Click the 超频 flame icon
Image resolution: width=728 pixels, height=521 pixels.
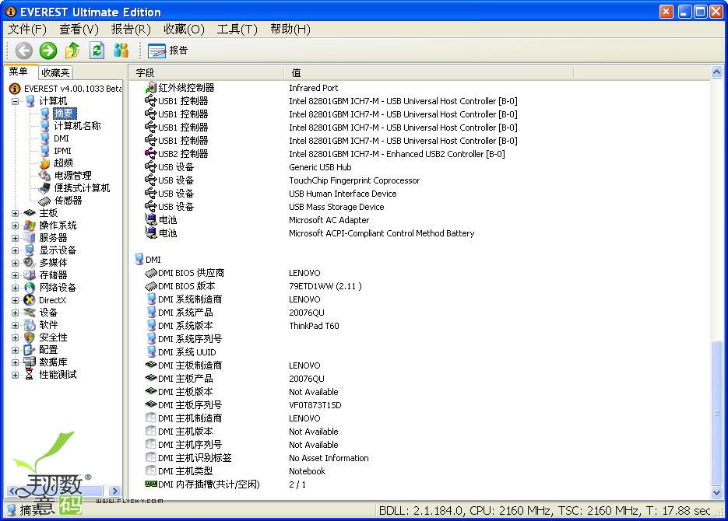click(44, 163)
